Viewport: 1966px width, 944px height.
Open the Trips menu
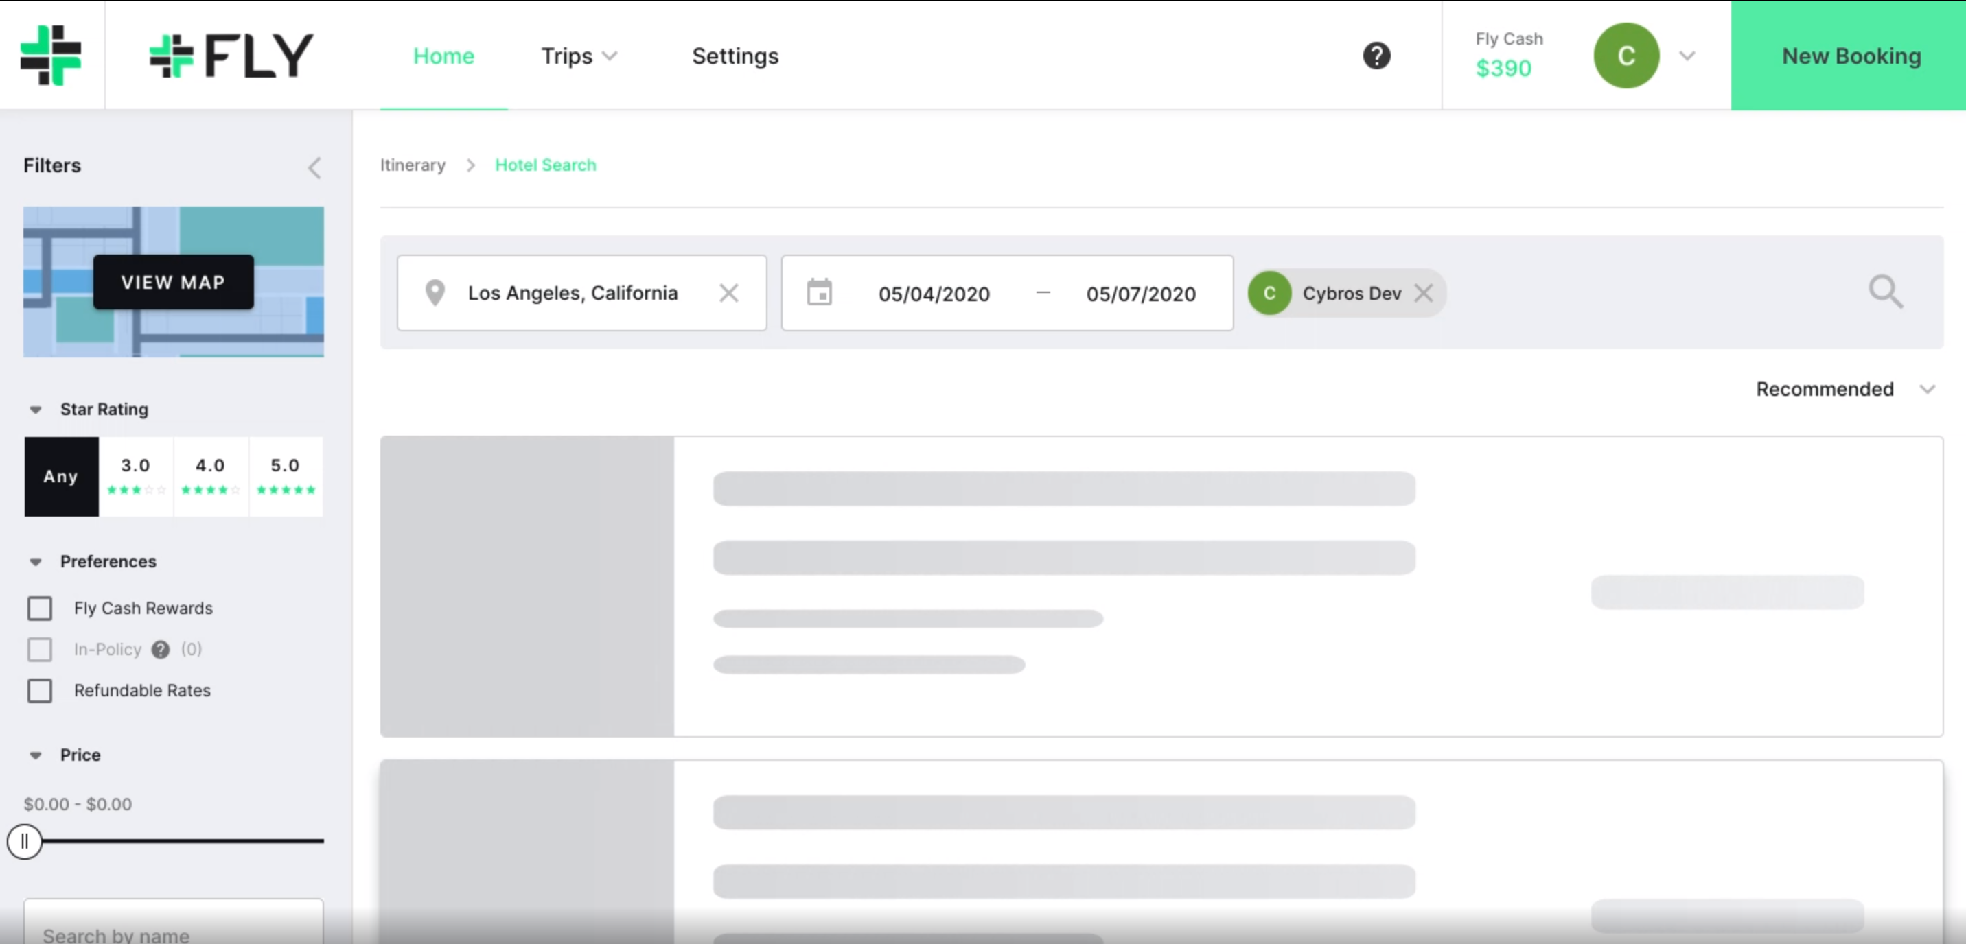[x=579, y=56]
